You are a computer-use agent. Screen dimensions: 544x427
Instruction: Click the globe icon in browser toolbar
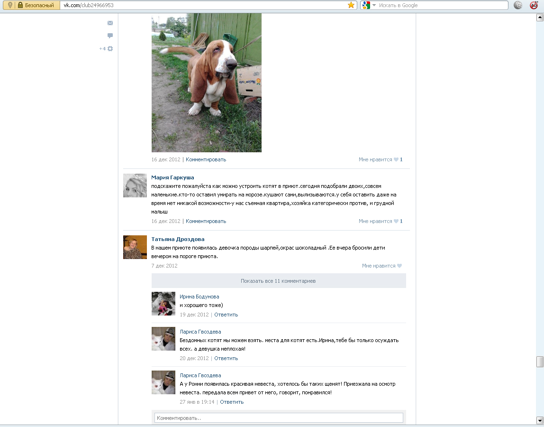[517, 5]
